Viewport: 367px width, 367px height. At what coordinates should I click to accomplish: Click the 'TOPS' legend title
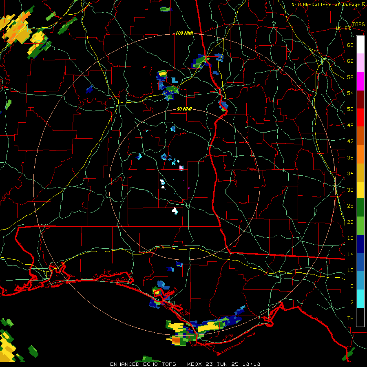pyautogui.click(x=358, y=24)
